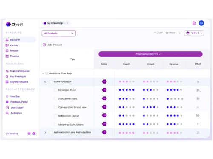The height and width of the screenshot is (159, 213).
Task: Click the help question mark icon
Action: 34,134
